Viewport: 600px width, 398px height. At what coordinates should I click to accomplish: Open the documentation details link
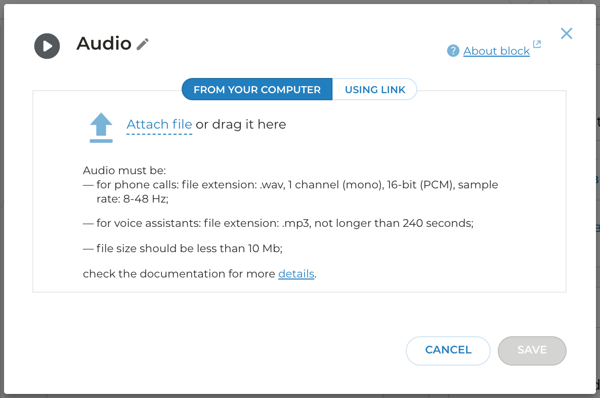(x=296, y=274)
